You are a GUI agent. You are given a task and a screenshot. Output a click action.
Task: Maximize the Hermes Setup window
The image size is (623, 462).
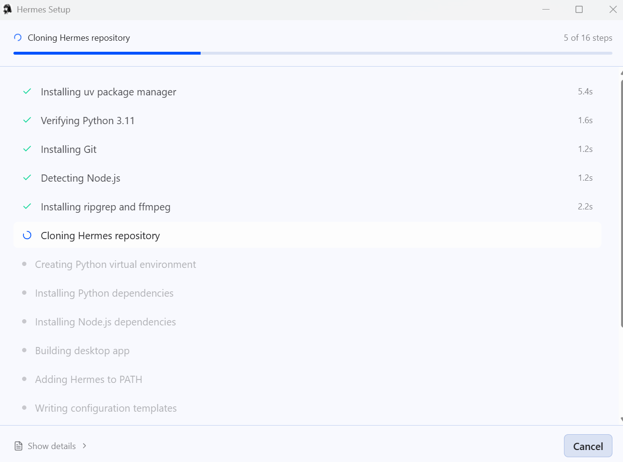[x=579, y=10]
